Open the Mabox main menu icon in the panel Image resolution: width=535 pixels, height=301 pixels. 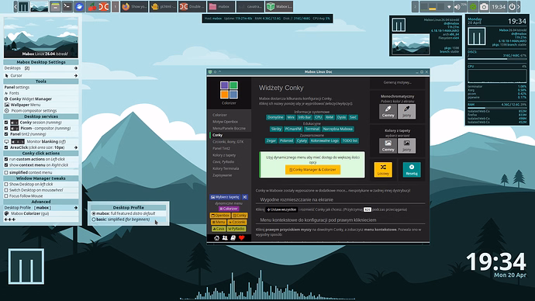click(x=23, y=6)
